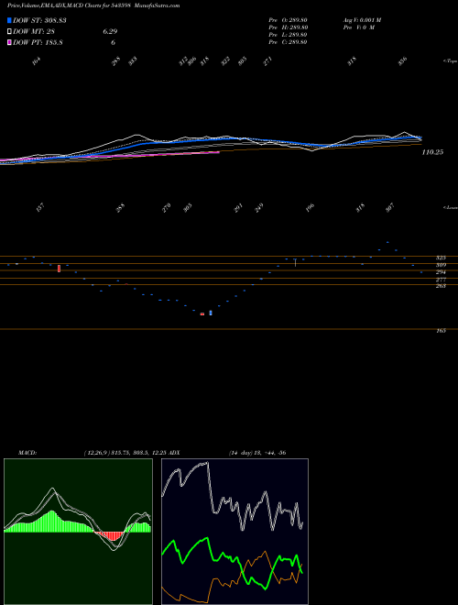Click the white DOW MT legend swatch

9,32
